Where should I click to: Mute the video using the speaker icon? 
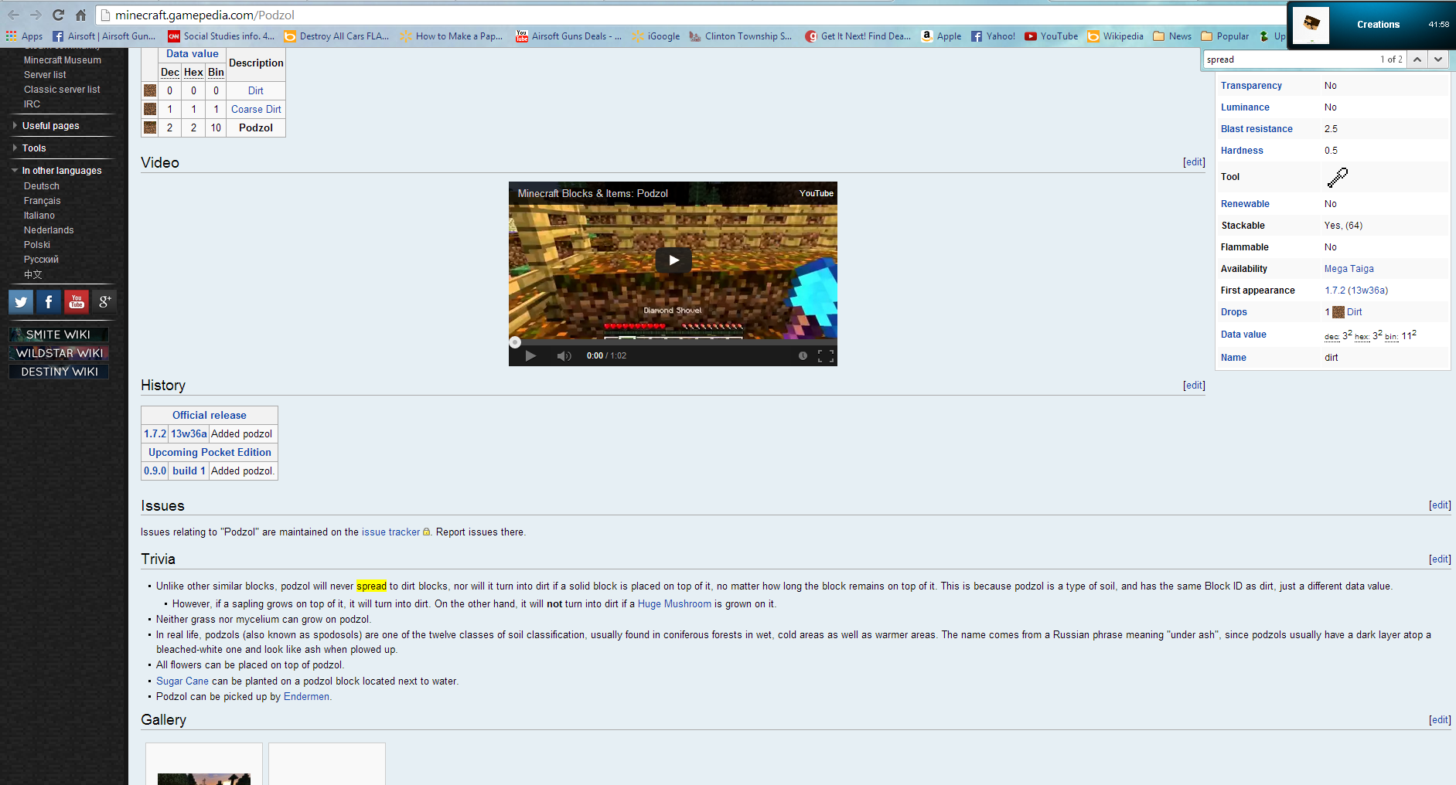click(564, 355)
